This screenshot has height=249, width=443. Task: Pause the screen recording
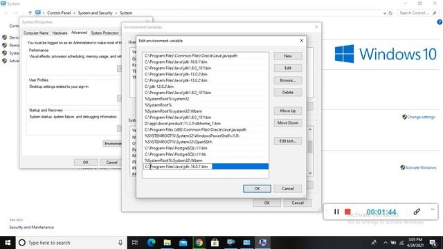336,212
